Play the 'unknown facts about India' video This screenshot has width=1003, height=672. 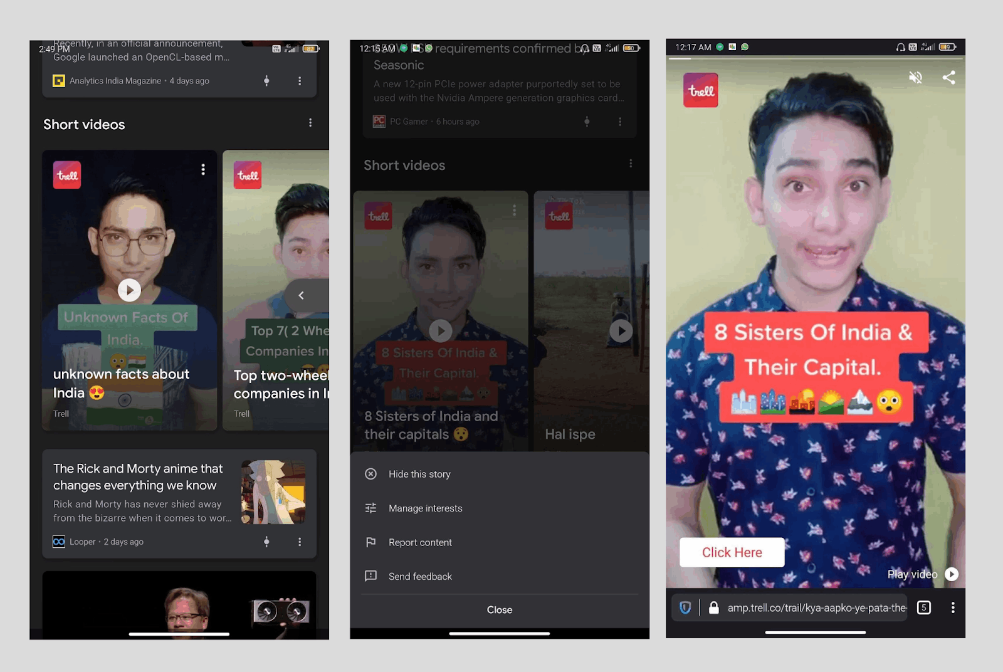129,290
